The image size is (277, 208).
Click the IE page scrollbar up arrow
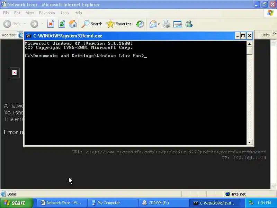point(273,42)
